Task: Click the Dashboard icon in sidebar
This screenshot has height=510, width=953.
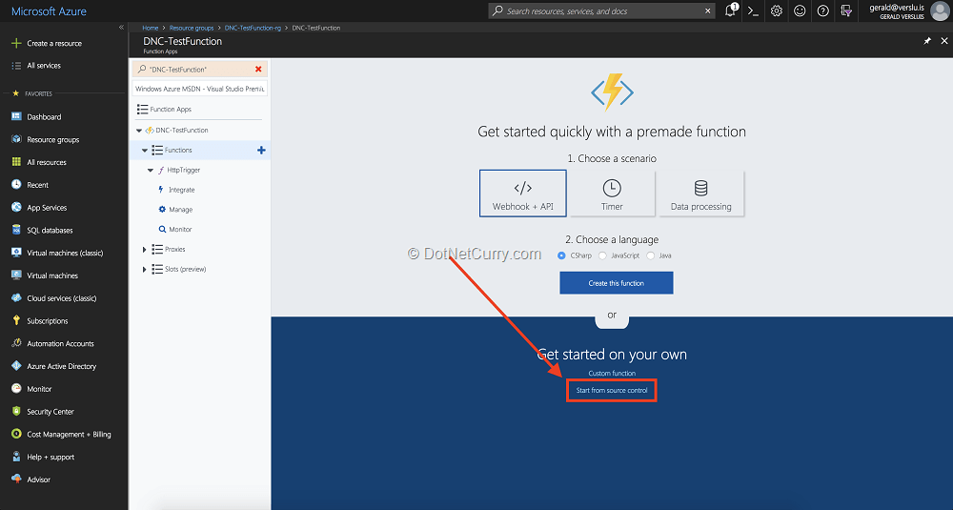Action: click(16, 116)
